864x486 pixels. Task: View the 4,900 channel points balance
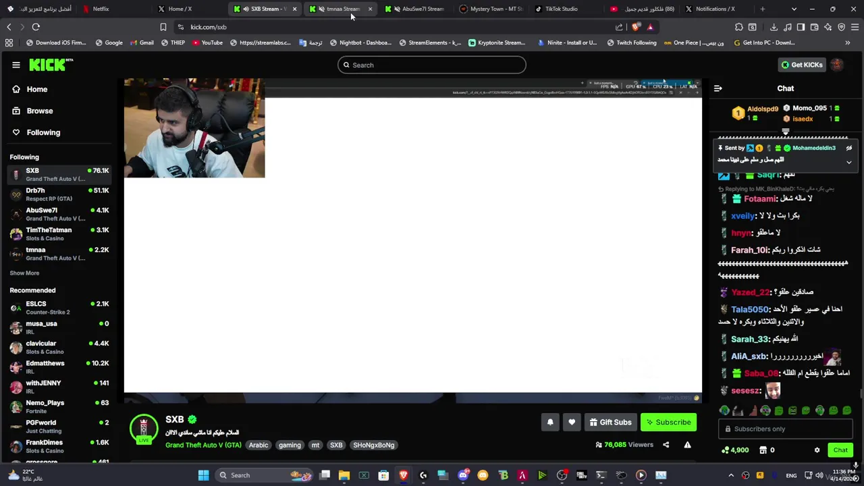pyautogui.click(x=735, y=450)
